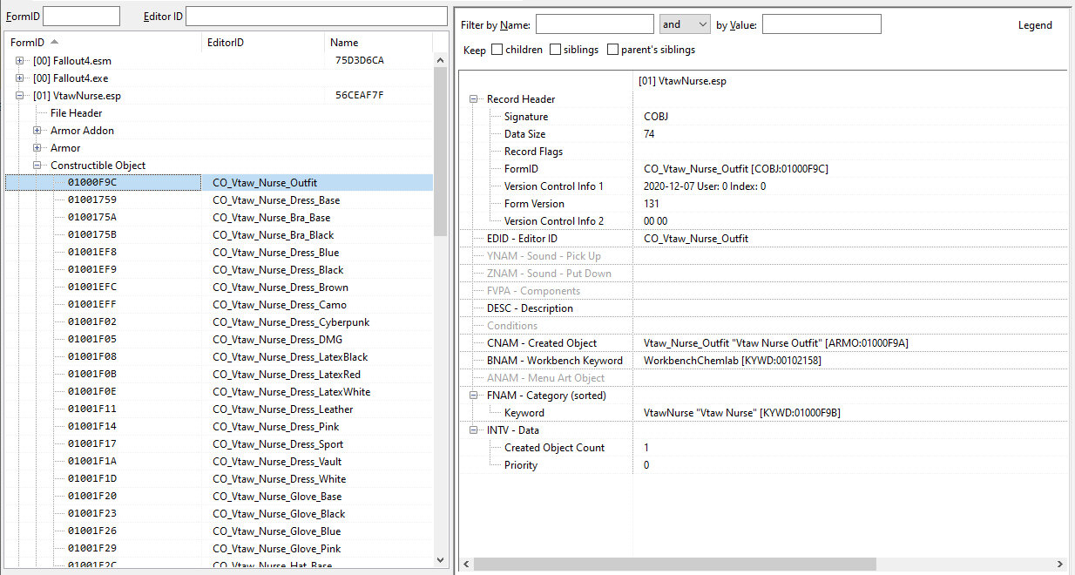This screenshot has width=1075, height=575.
Task: Click the [01] VtawNurse.esp record column header
Action: click(x=682, y=81)
